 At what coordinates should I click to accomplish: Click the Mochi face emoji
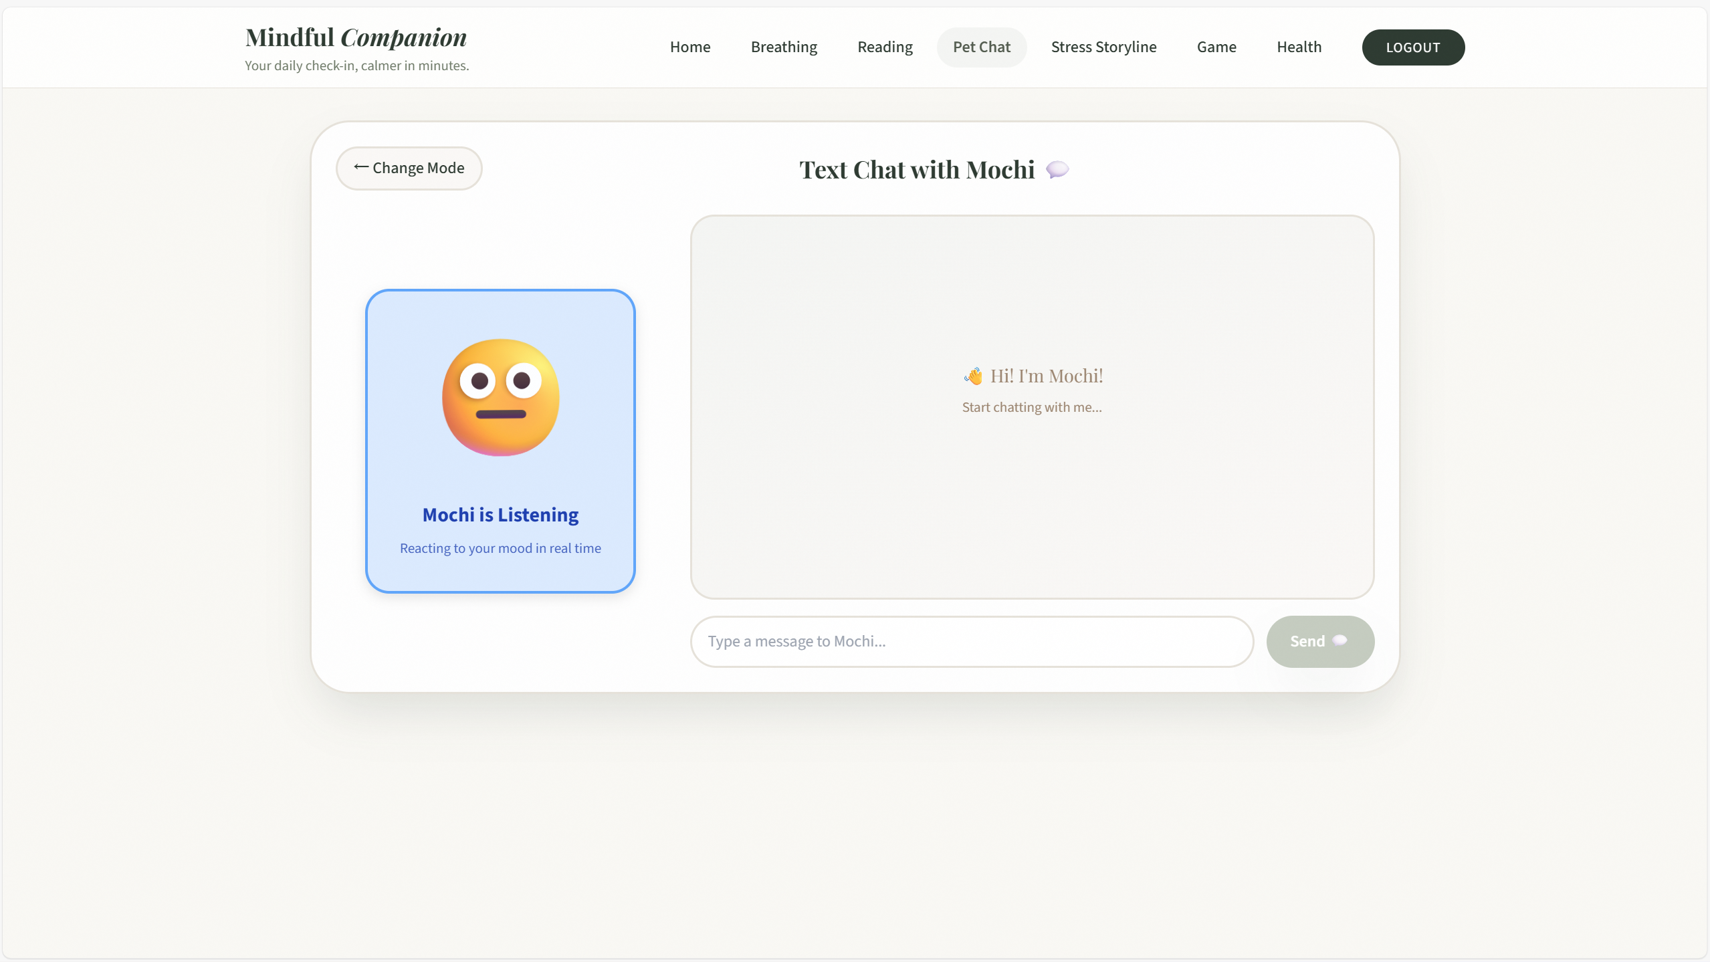(x=500, y=397)
